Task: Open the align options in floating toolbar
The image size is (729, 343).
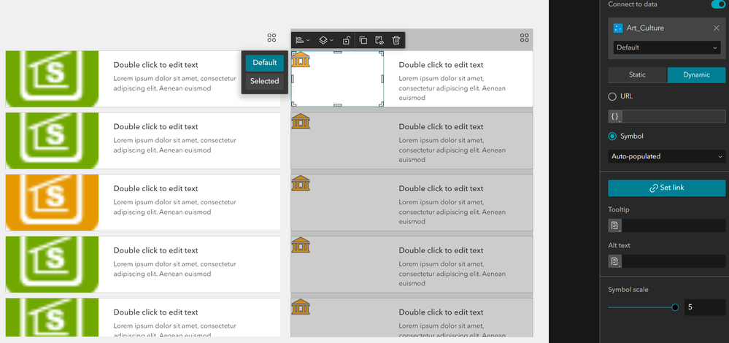Action: (303, 40)
